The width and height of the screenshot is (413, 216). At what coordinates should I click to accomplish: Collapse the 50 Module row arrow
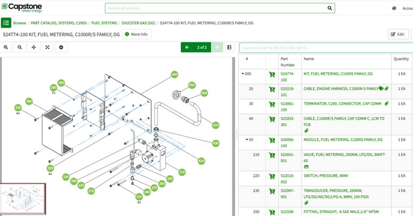247,140
